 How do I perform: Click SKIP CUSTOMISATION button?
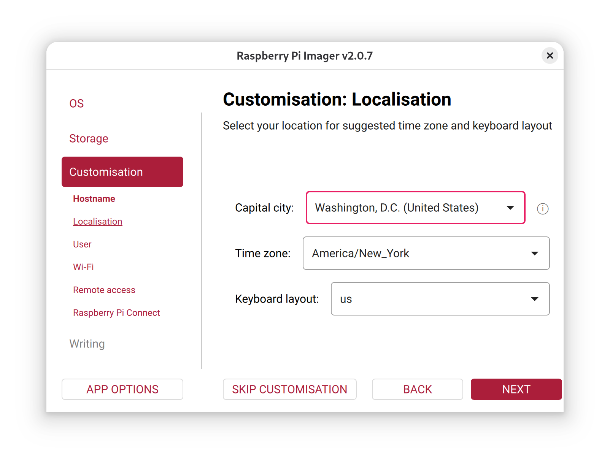[290, 389]
